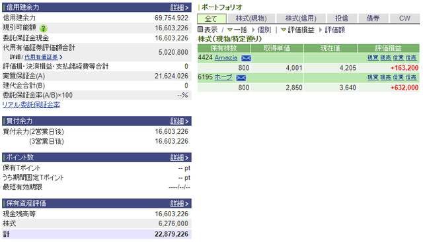Click the 株式 asset value 6,276,000

click(173, 224)
